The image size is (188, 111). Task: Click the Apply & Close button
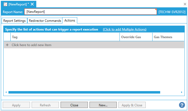click(x=132, y=105)
